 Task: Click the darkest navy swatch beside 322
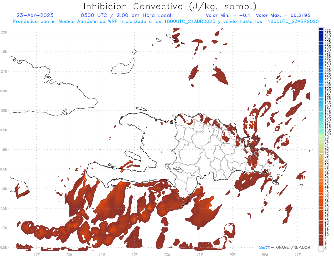[321, 29]
